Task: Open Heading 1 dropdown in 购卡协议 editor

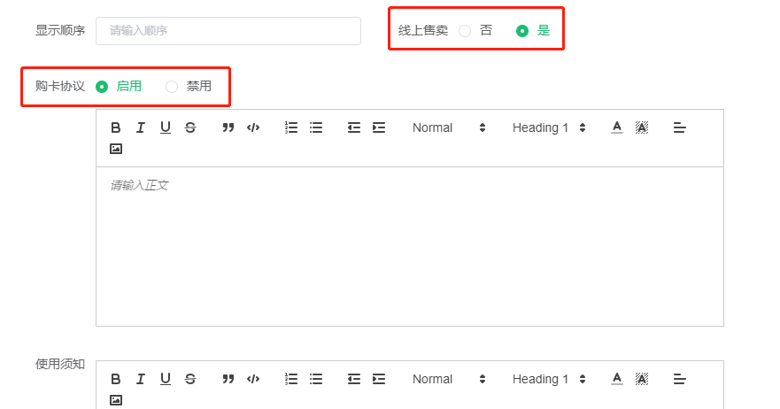Action: pos(549,127)
